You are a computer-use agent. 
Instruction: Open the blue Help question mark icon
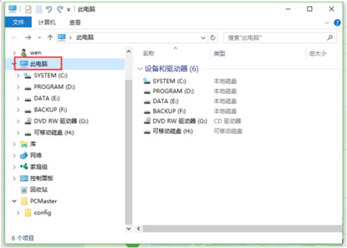337,22
